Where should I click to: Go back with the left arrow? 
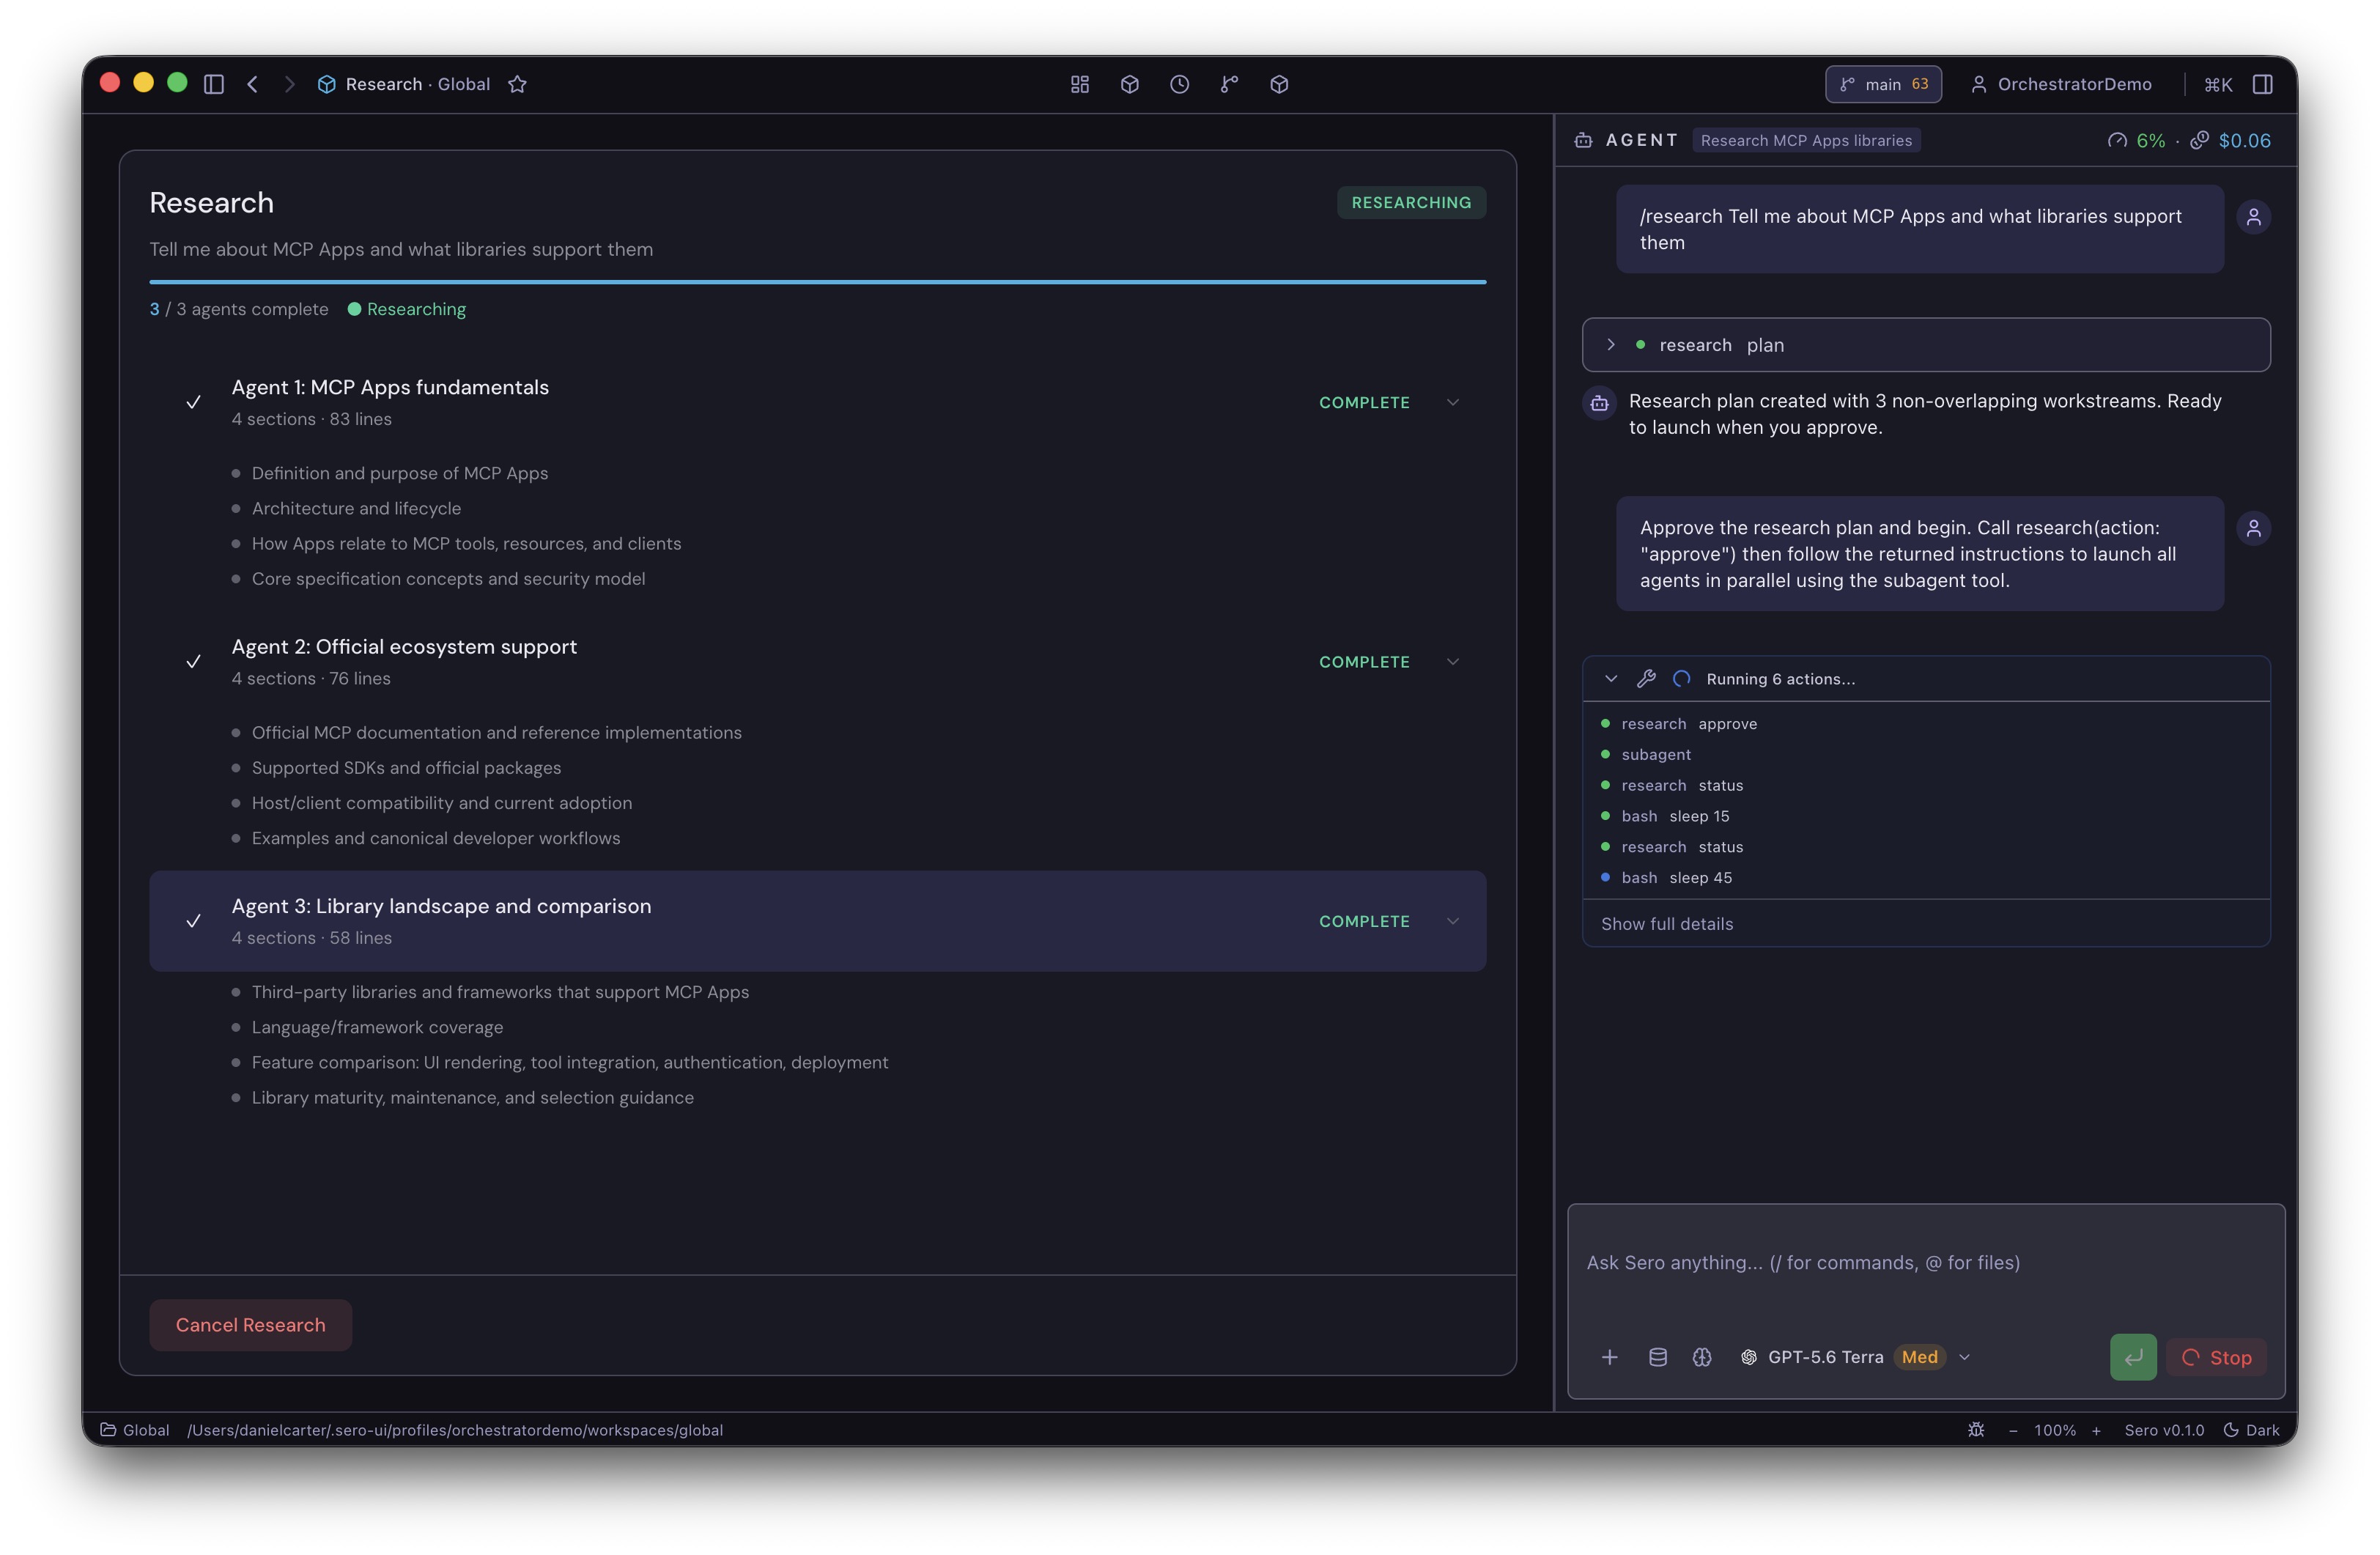[x=253, y=84]
